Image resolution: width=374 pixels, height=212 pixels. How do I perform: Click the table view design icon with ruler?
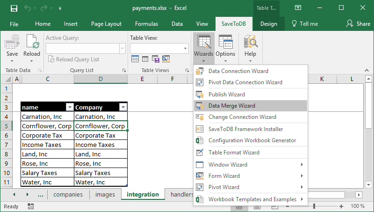click(x=166, y=58)
